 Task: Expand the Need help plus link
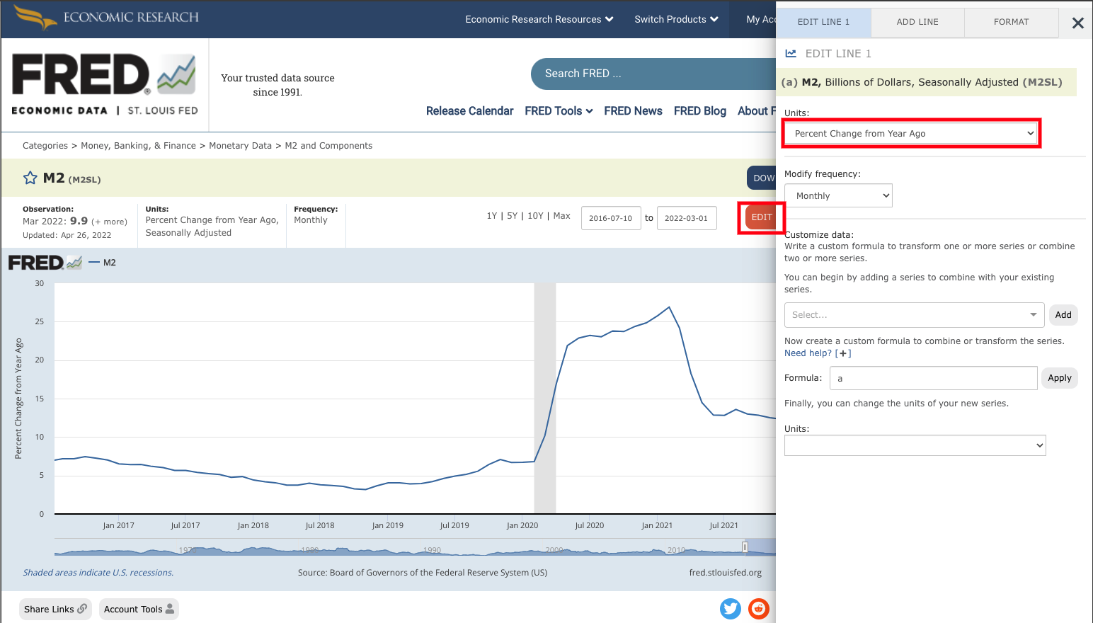[x=818, y=353]
